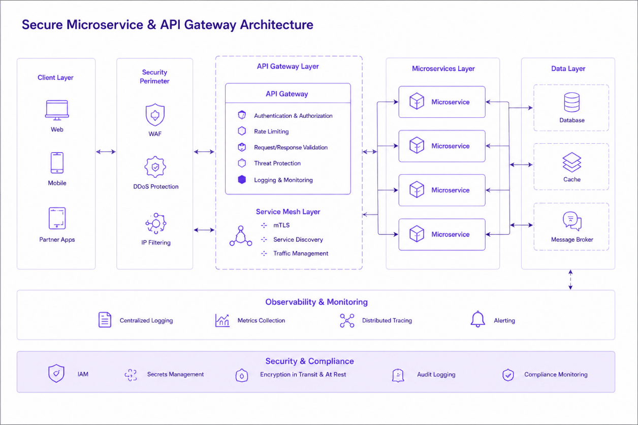The width and height of the screenshot is (638, 425).
Task: Click the Alerting label
Action: click(504, 320)
